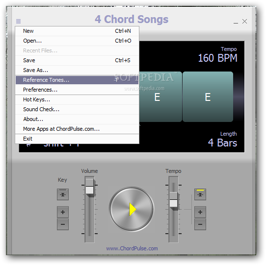Choose Exit from the menu
Screen dimensions: 266x265
point(77,139)
